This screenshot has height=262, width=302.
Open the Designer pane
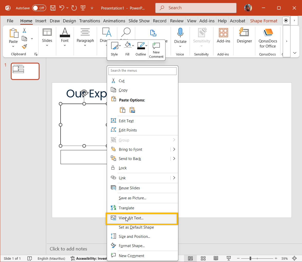pos(244,36)
